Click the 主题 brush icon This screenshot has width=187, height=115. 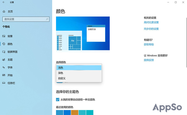(x=4, y=60)
